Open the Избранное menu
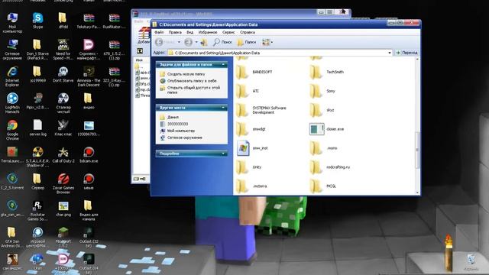Screen dimensions: 489x275 coord(208,32)
